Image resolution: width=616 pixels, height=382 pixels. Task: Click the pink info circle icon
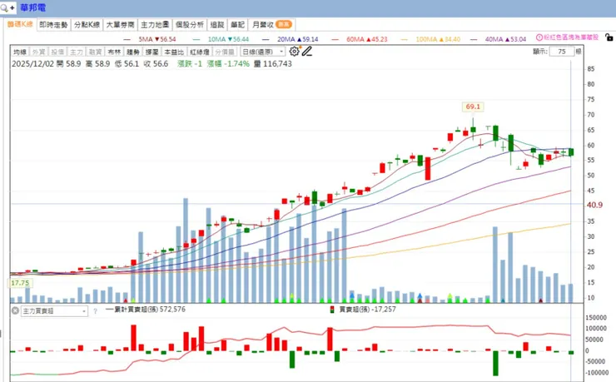539,37
